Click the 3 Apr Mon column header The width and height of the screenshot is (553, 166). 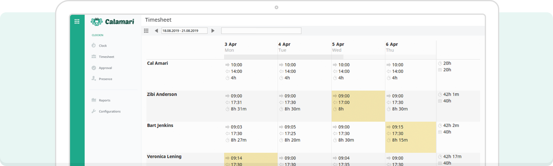[x=231, y=47]
